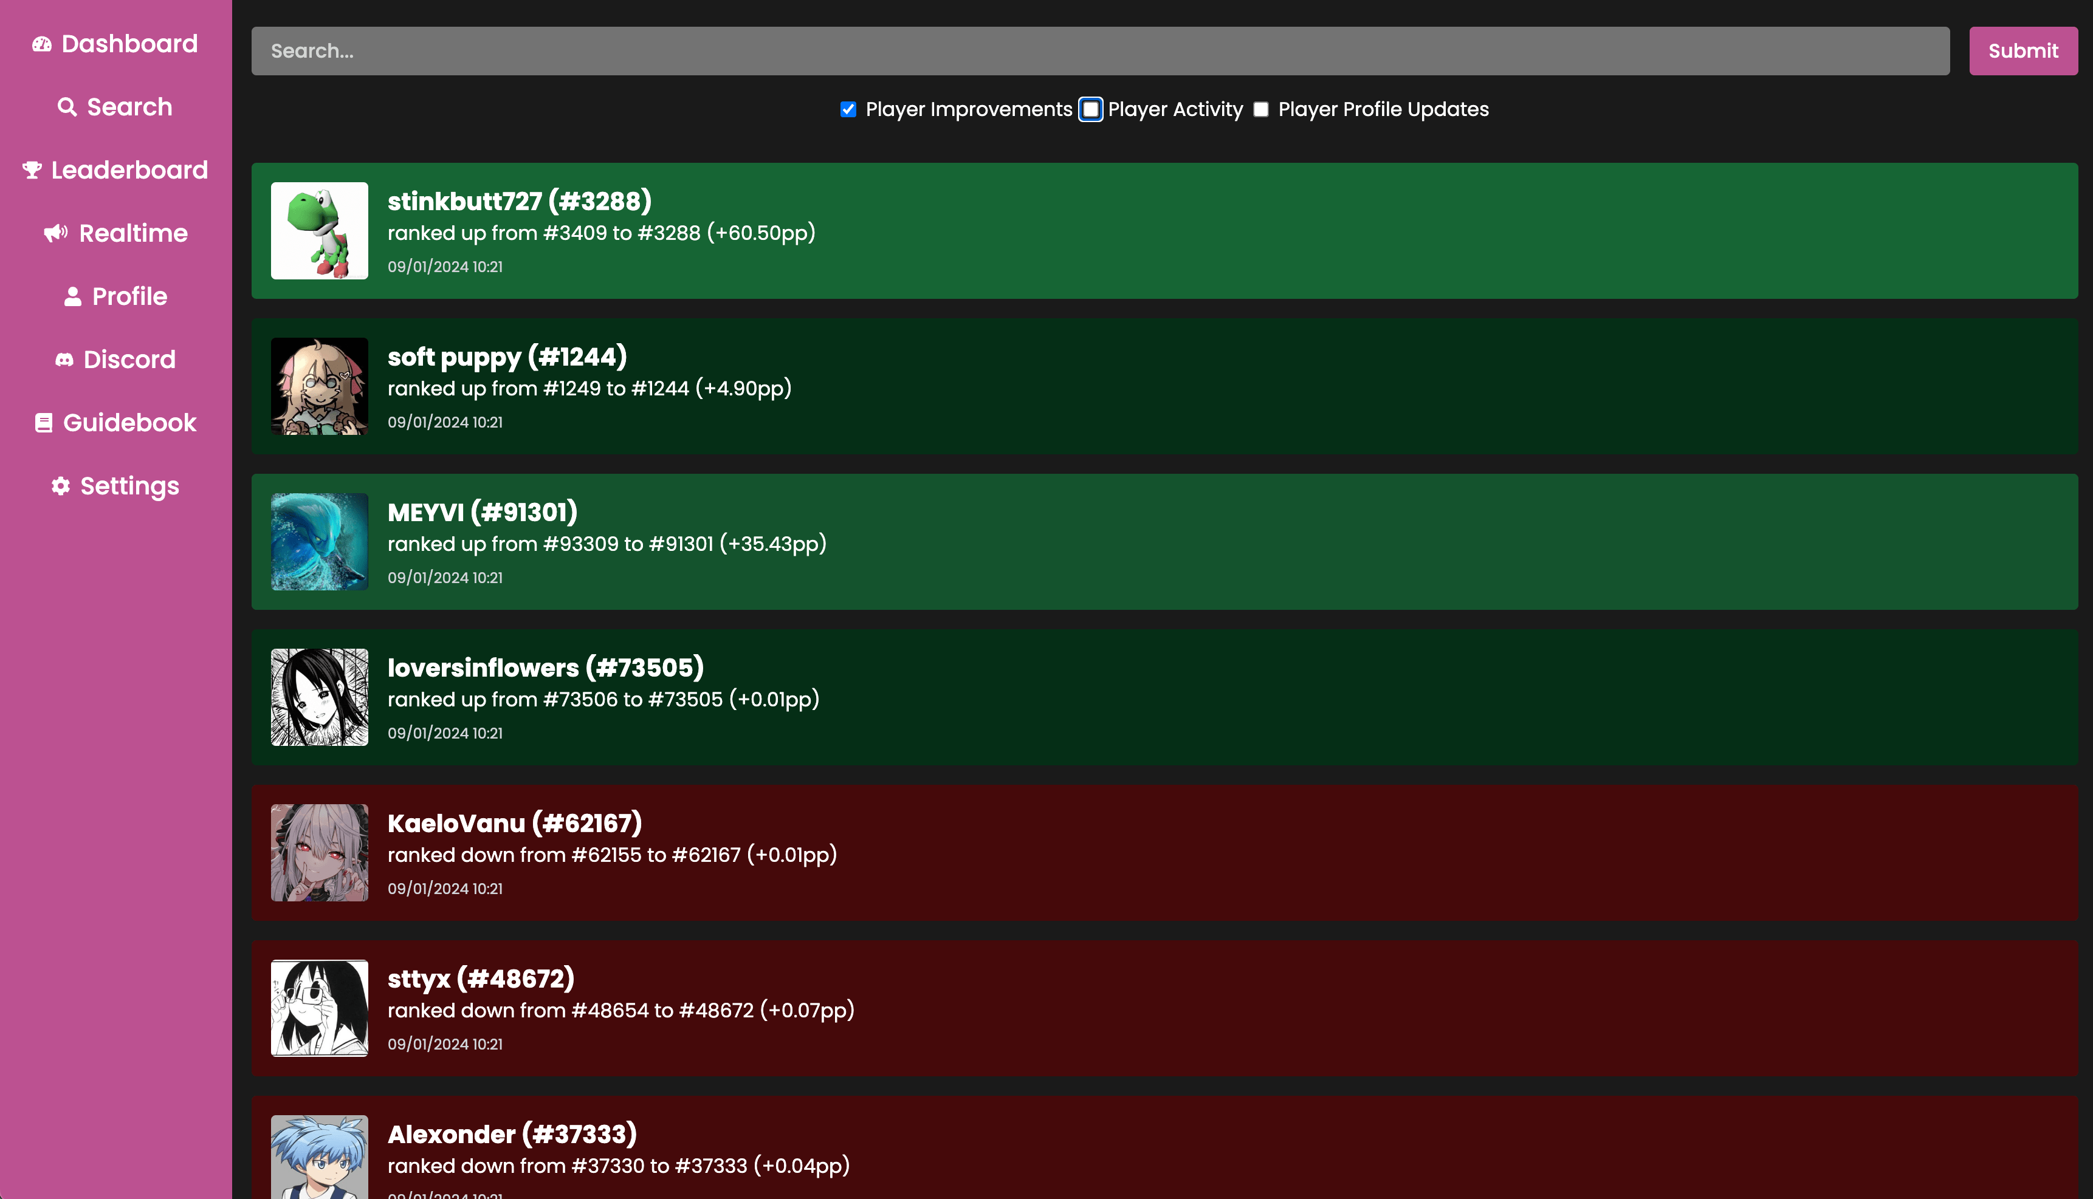Focus the Search text field
This screenshot has width=2093, height=1199.
1099,51
